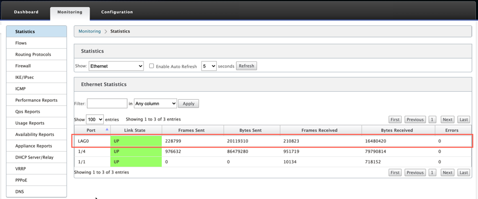This screenshot has width=478, height=199.
Task: Open Performance Reports
Action: (37, 100)
